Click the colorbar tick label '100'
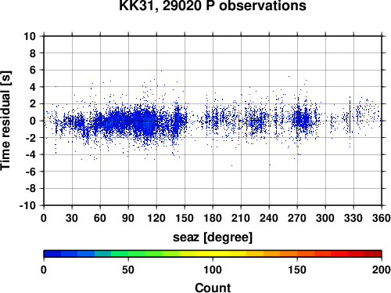Screen dimensions: 391x293 click(213, 269)
